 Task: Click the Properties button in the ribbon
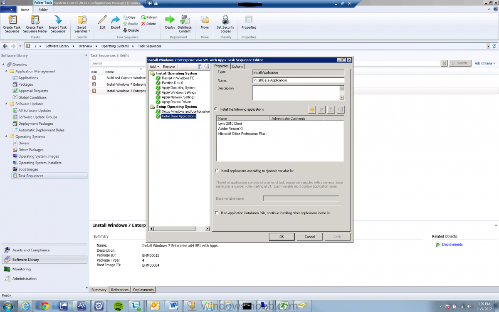coord(249,22)
